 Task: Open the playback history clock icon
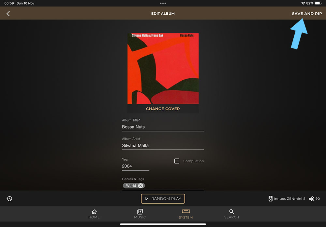pyautogui.click(x=9, y=199)
